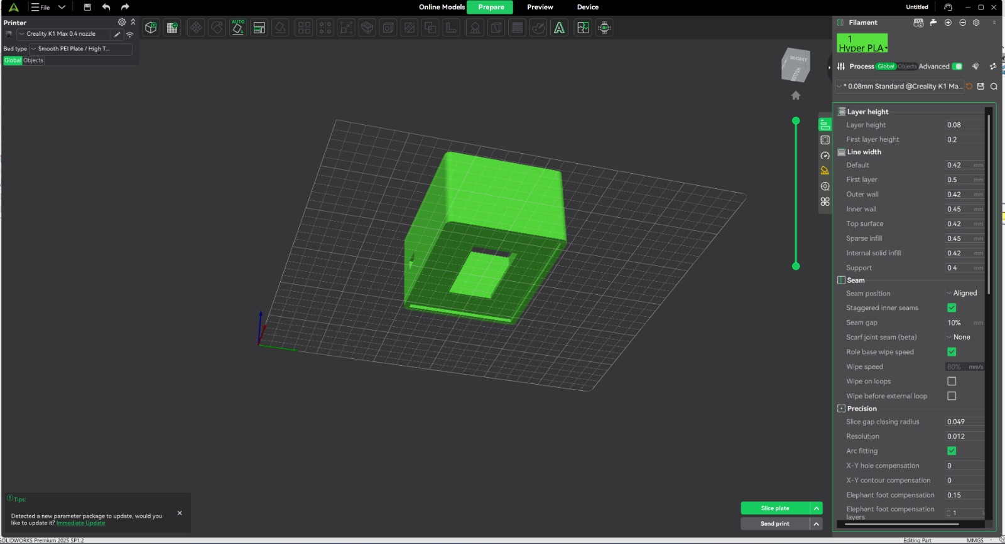1005x544 pixels.
Task: Enable Wipe on loops checkbox
Action: point(952,381)
